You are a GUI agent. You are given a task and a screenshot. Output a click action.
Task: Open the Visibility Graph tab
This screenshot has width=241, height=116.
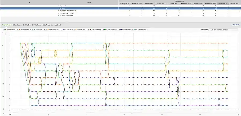pyautogui.click(x=37, y=25)
